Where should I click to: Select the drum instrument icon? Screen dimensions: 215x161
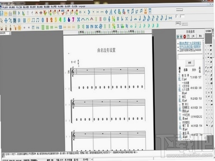click(x=2, y=28)
